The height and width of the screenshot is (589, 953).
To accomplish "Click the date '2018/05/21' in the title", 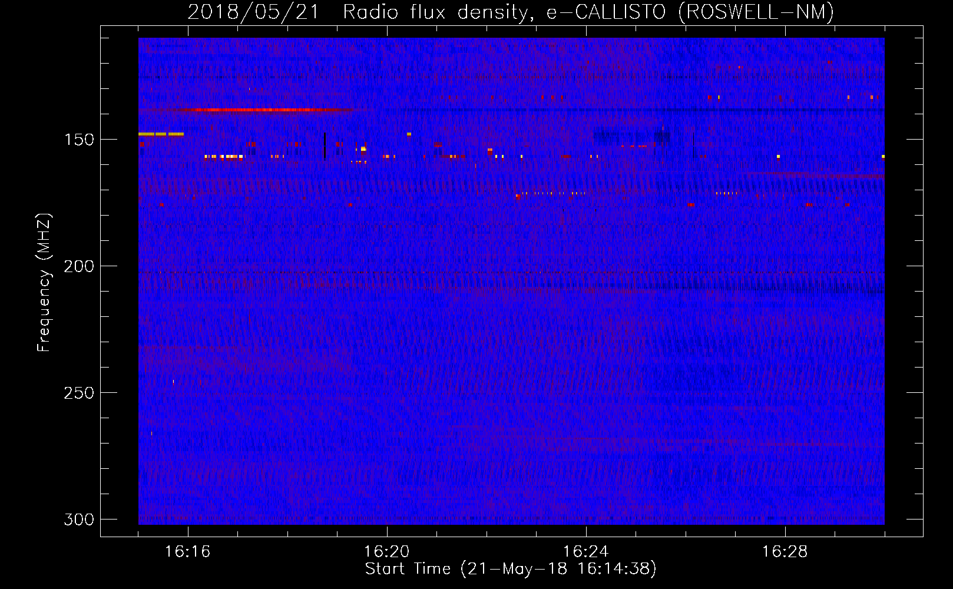I will [x=253, y=12].
